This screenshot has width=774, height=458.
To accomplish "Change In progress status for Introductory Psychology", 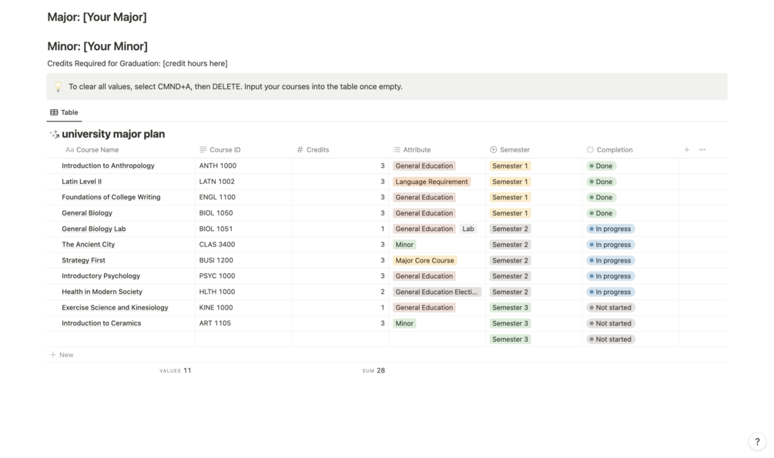I will click(610, 276).
